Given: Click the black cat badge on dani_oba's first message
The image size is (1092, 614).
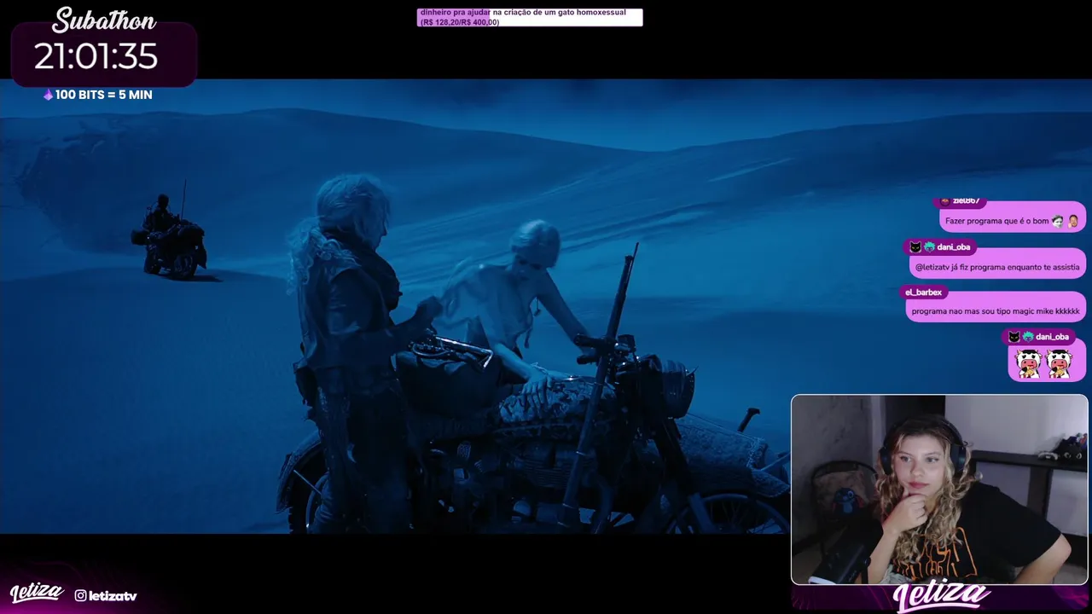Looking at the screenshot, I should click(915, 247).
